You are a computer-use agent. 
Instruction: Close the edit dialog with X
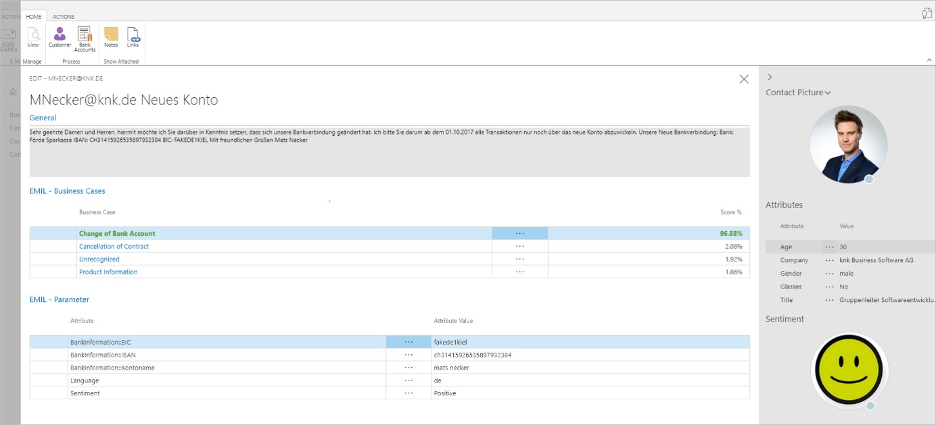tap(744, 79)
